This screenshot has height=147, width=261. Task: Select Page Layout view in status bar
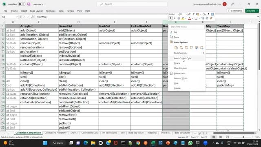tap(221, 137)
